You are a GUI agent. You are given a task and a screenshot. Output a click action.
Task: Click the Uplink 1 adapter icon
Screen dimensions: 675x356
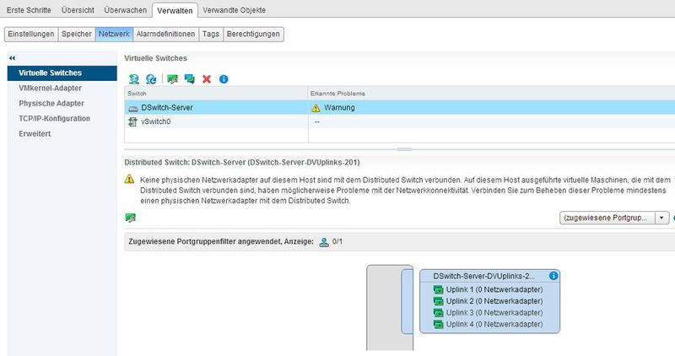click(438, 289)
